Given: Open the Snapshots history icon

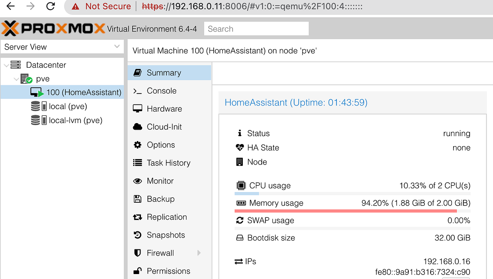Looking at the screenshot, I should coord(138,235).
